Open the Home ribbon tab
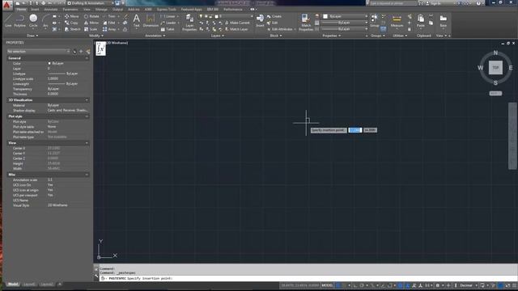Screen dimensions: 518x291 21,9
